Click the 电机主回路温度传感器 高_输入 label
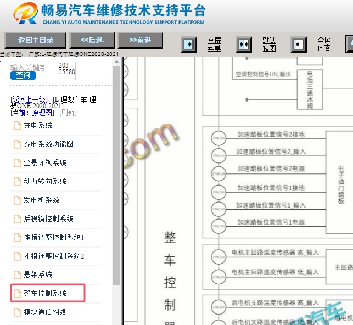The image size is (353, 325). click(275, 253)
